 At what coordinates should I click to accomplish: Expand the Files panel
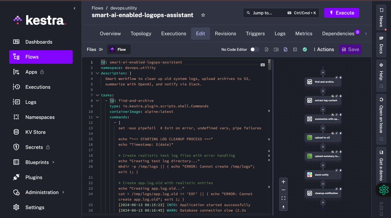pos(95,49)
